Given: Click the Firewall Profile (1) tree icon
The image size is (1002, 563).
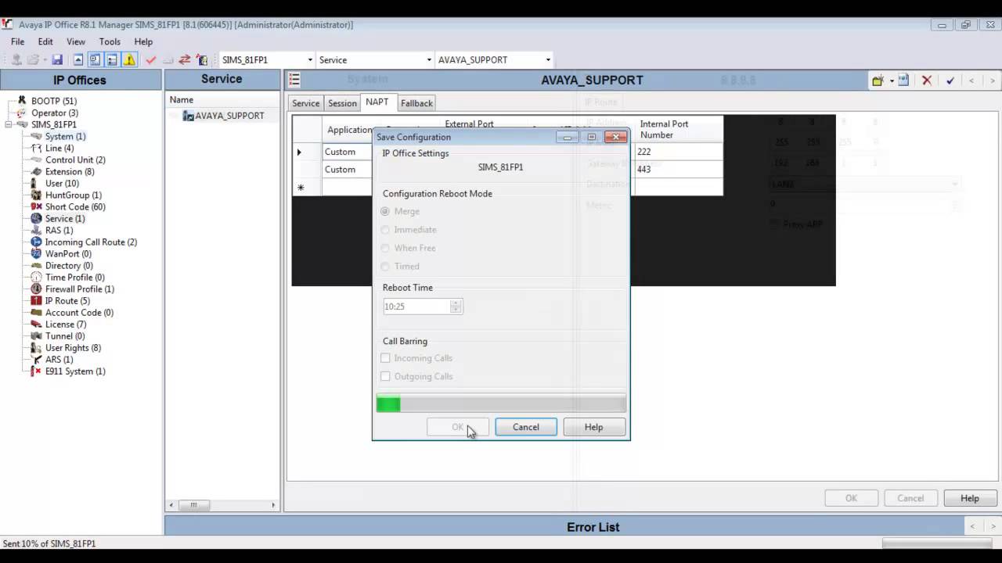Looking at the screenshot, I should [x=36, y=289].
